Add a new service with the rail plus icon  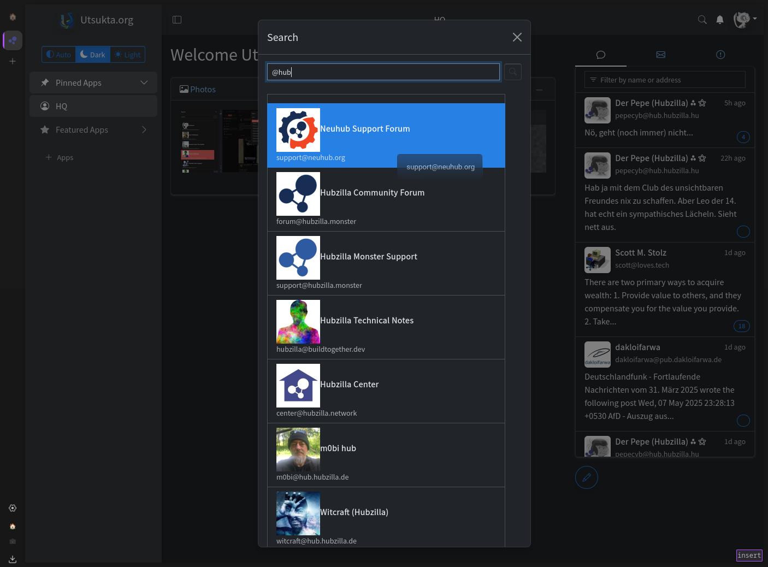click(13, 61)
